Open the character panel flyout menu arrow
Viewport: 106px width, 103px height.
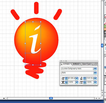96,64
